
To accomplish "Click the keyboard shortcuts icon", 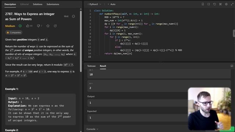I will [220, 4].
